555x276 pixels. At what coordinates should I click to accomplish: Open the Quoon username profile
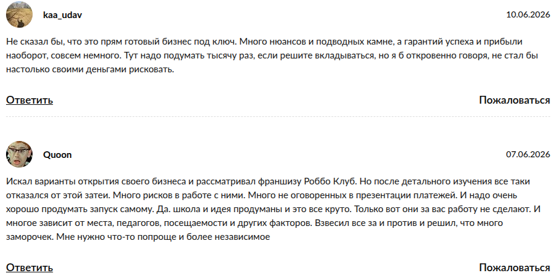click(57, 155)
